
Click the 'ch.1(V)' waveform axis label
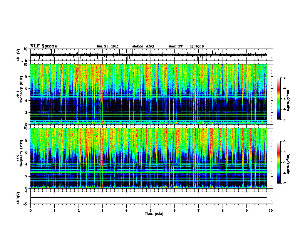pos(18,55)
